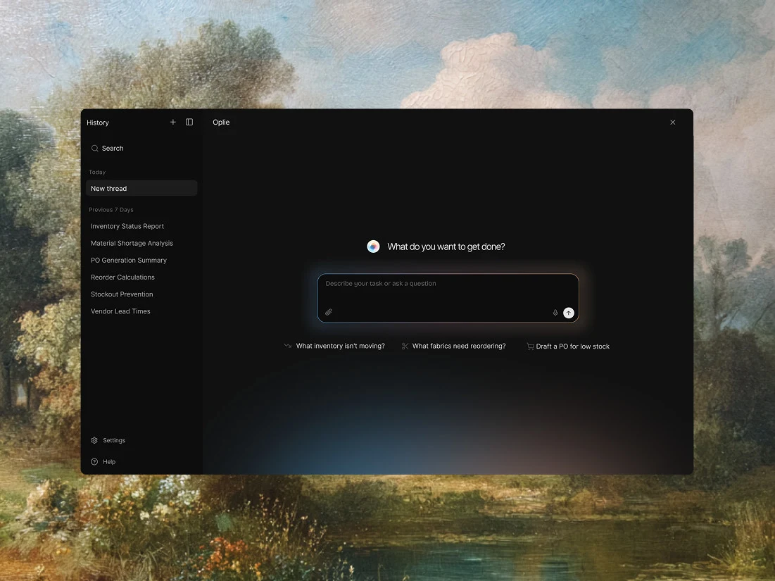Open Material Shortage Analysis thread
This screenshot has width=775, height=581.
click(x=132, y=243)
